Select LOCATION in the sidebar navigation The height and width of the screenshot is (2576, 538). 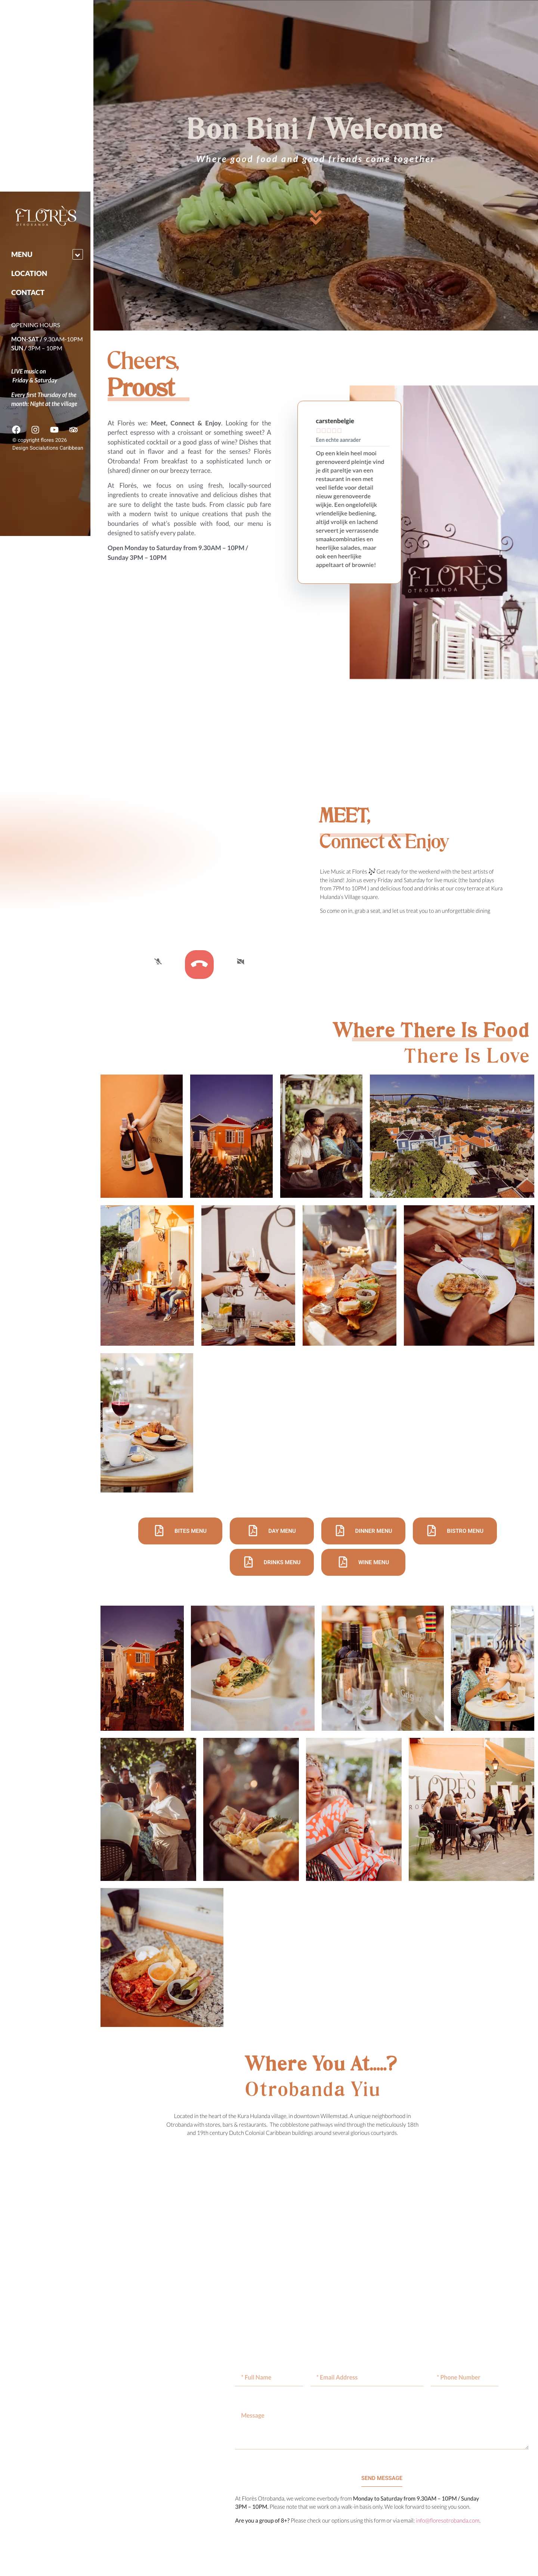[x=29, y=273]
